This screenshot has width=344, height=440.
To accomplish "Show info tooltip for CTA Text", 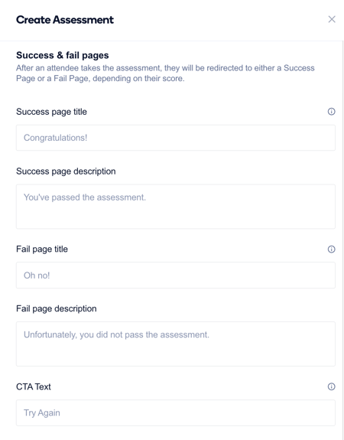I will 331,386.
